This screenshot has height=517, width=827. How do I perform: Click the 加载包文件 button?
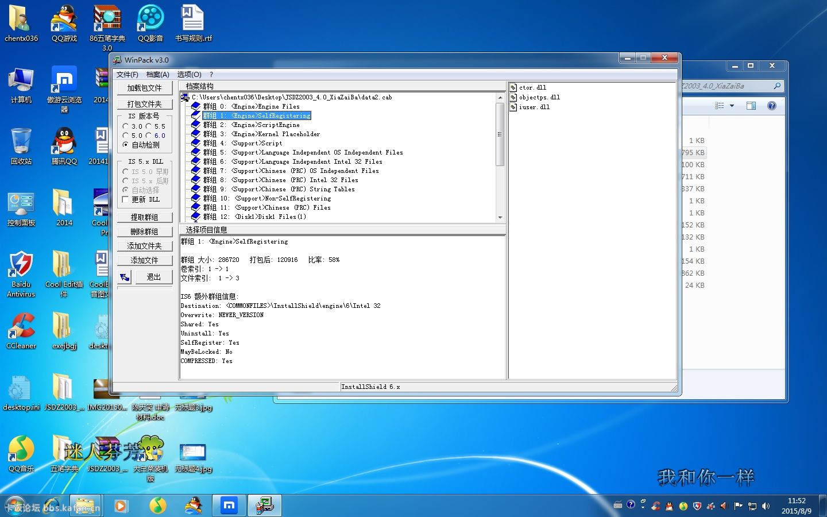(x=145, y=88)
